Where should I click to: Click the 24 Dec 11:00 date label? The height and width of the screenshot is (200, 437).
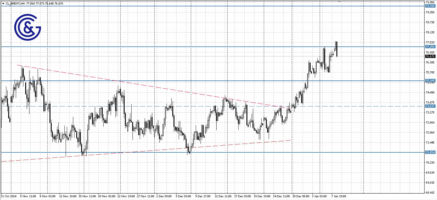281,196
